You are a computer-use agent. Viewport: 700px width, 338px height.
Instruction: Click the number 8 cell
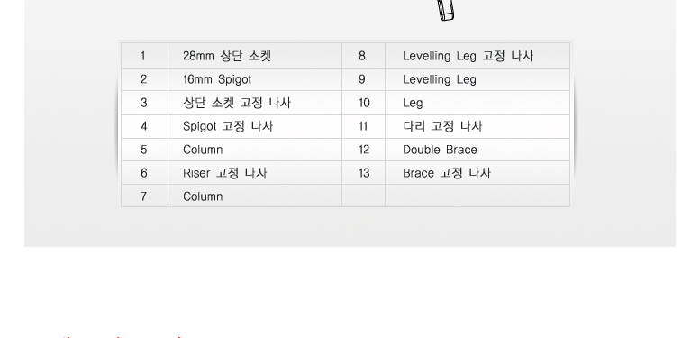tap(363, 56)
